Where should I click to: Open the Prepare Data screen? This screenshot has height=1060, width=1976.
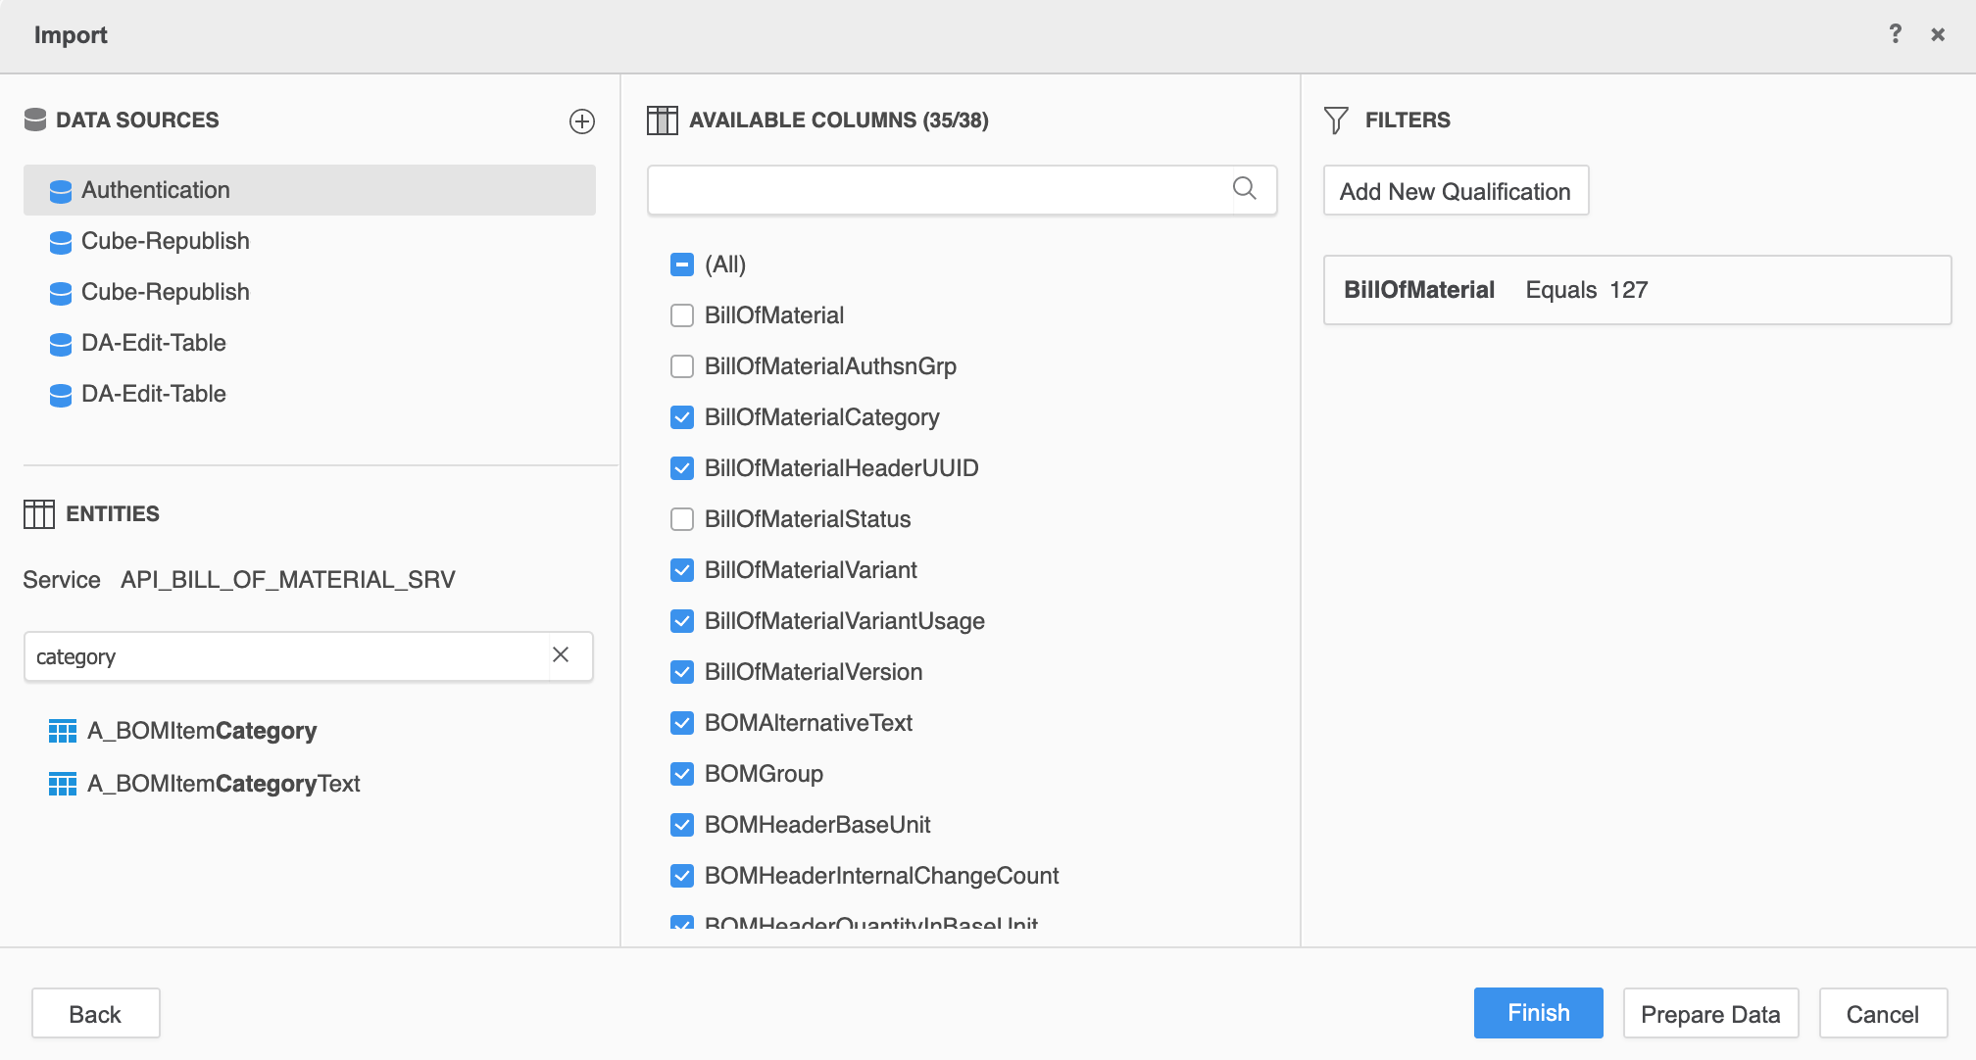[x=1710, y=1013]
